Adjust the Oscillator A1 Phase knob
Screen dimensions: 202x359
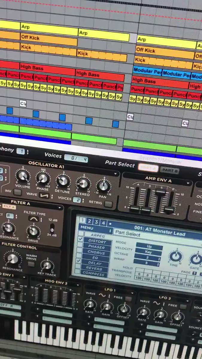tap(43, 178)
